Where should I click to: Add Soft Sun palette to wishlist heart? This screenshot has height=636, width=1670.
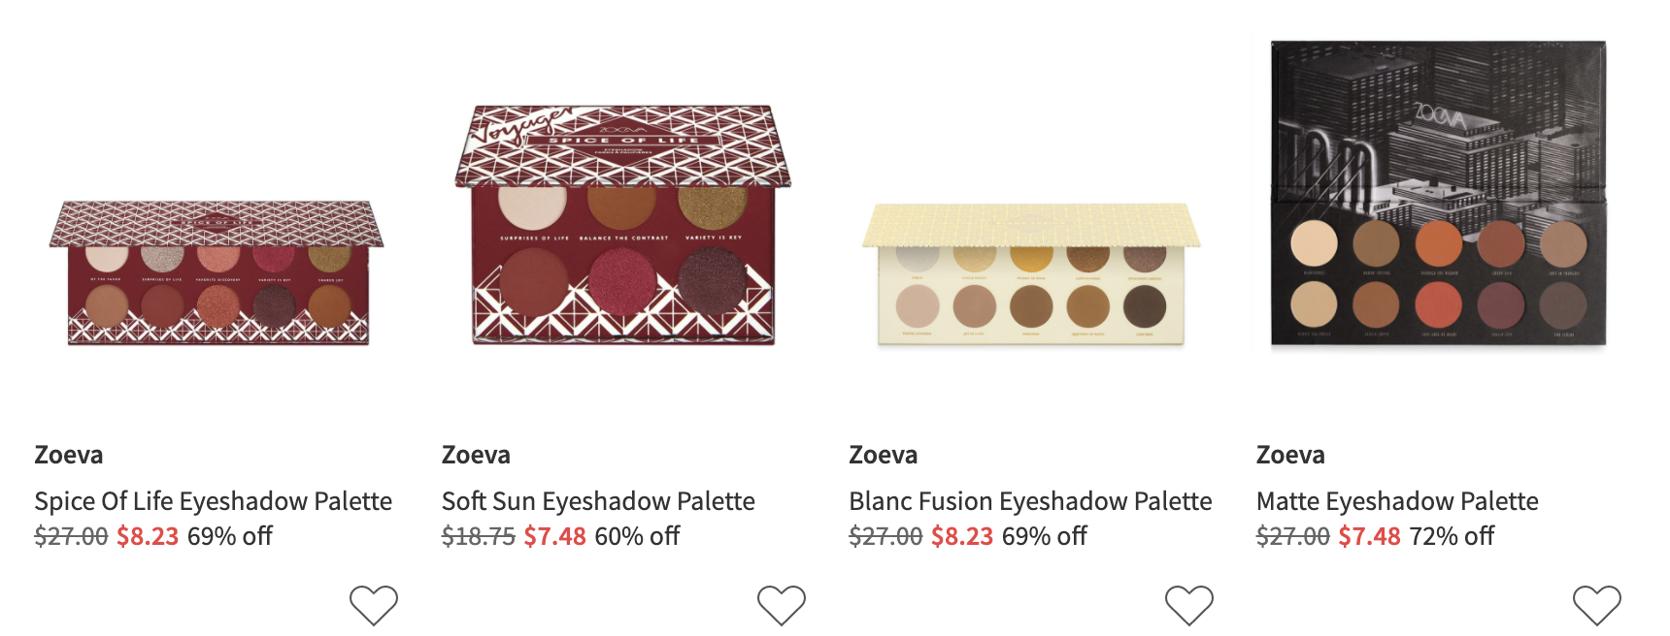point(782,605)
